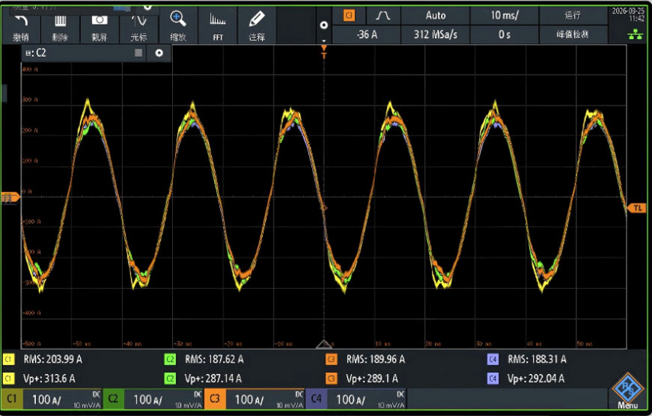
Task: Toggle the Run (运行) acquisition state
Action: click(x=573, y=16)
